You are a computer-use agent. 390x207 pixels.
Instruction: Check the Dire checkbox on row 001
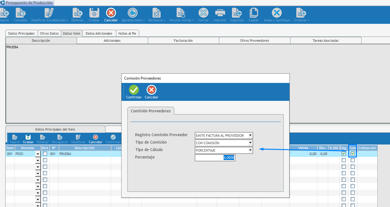(x=45, y=154)
